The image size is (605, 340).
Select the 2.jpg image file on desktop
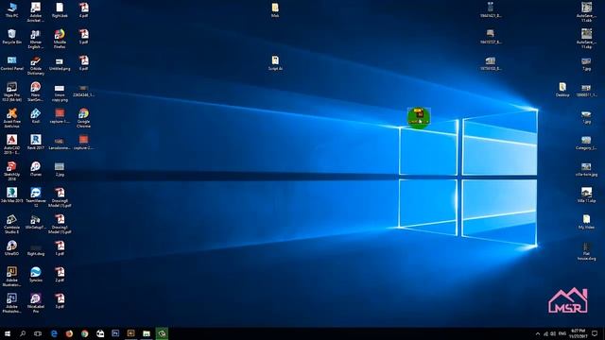[60, 169]
